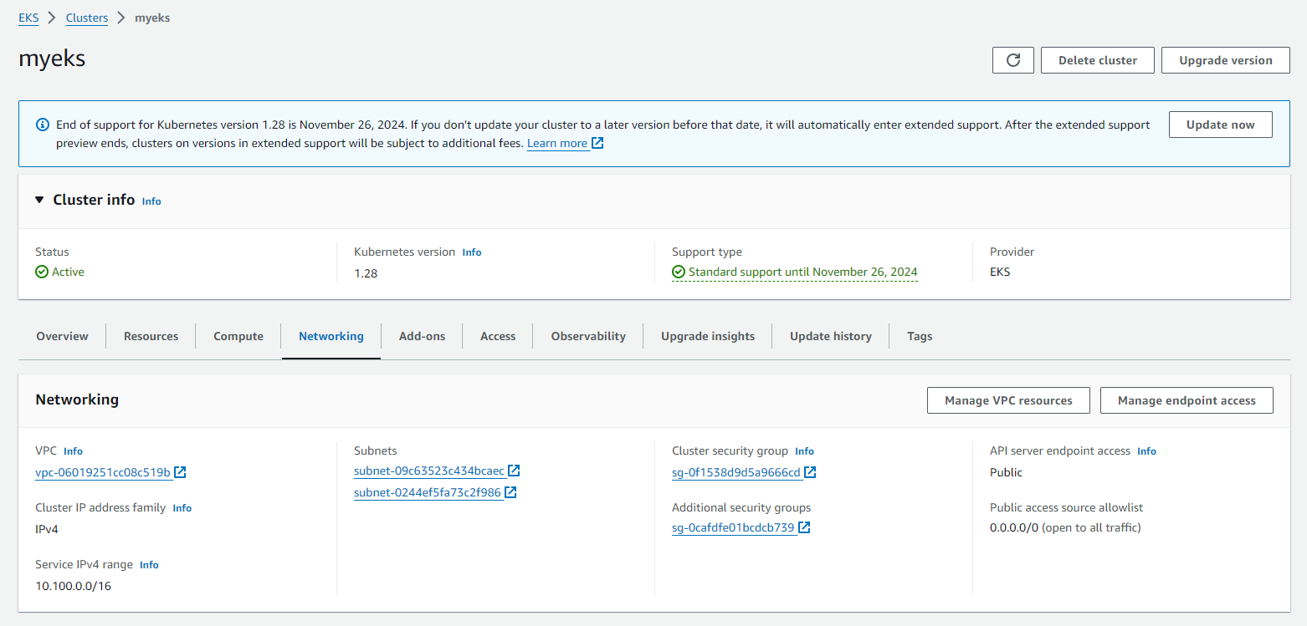Click 0.0.0.0/0 (open to all traffic) text

(1065, 527)
